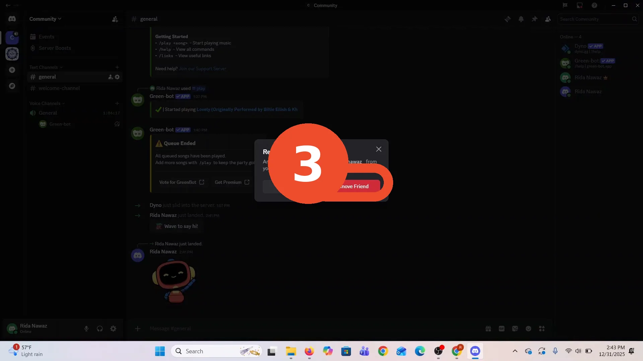The height and width of the screenshot is (361, 643).
Task: Click Vote for GreenBot button
Action: [182, 182]
